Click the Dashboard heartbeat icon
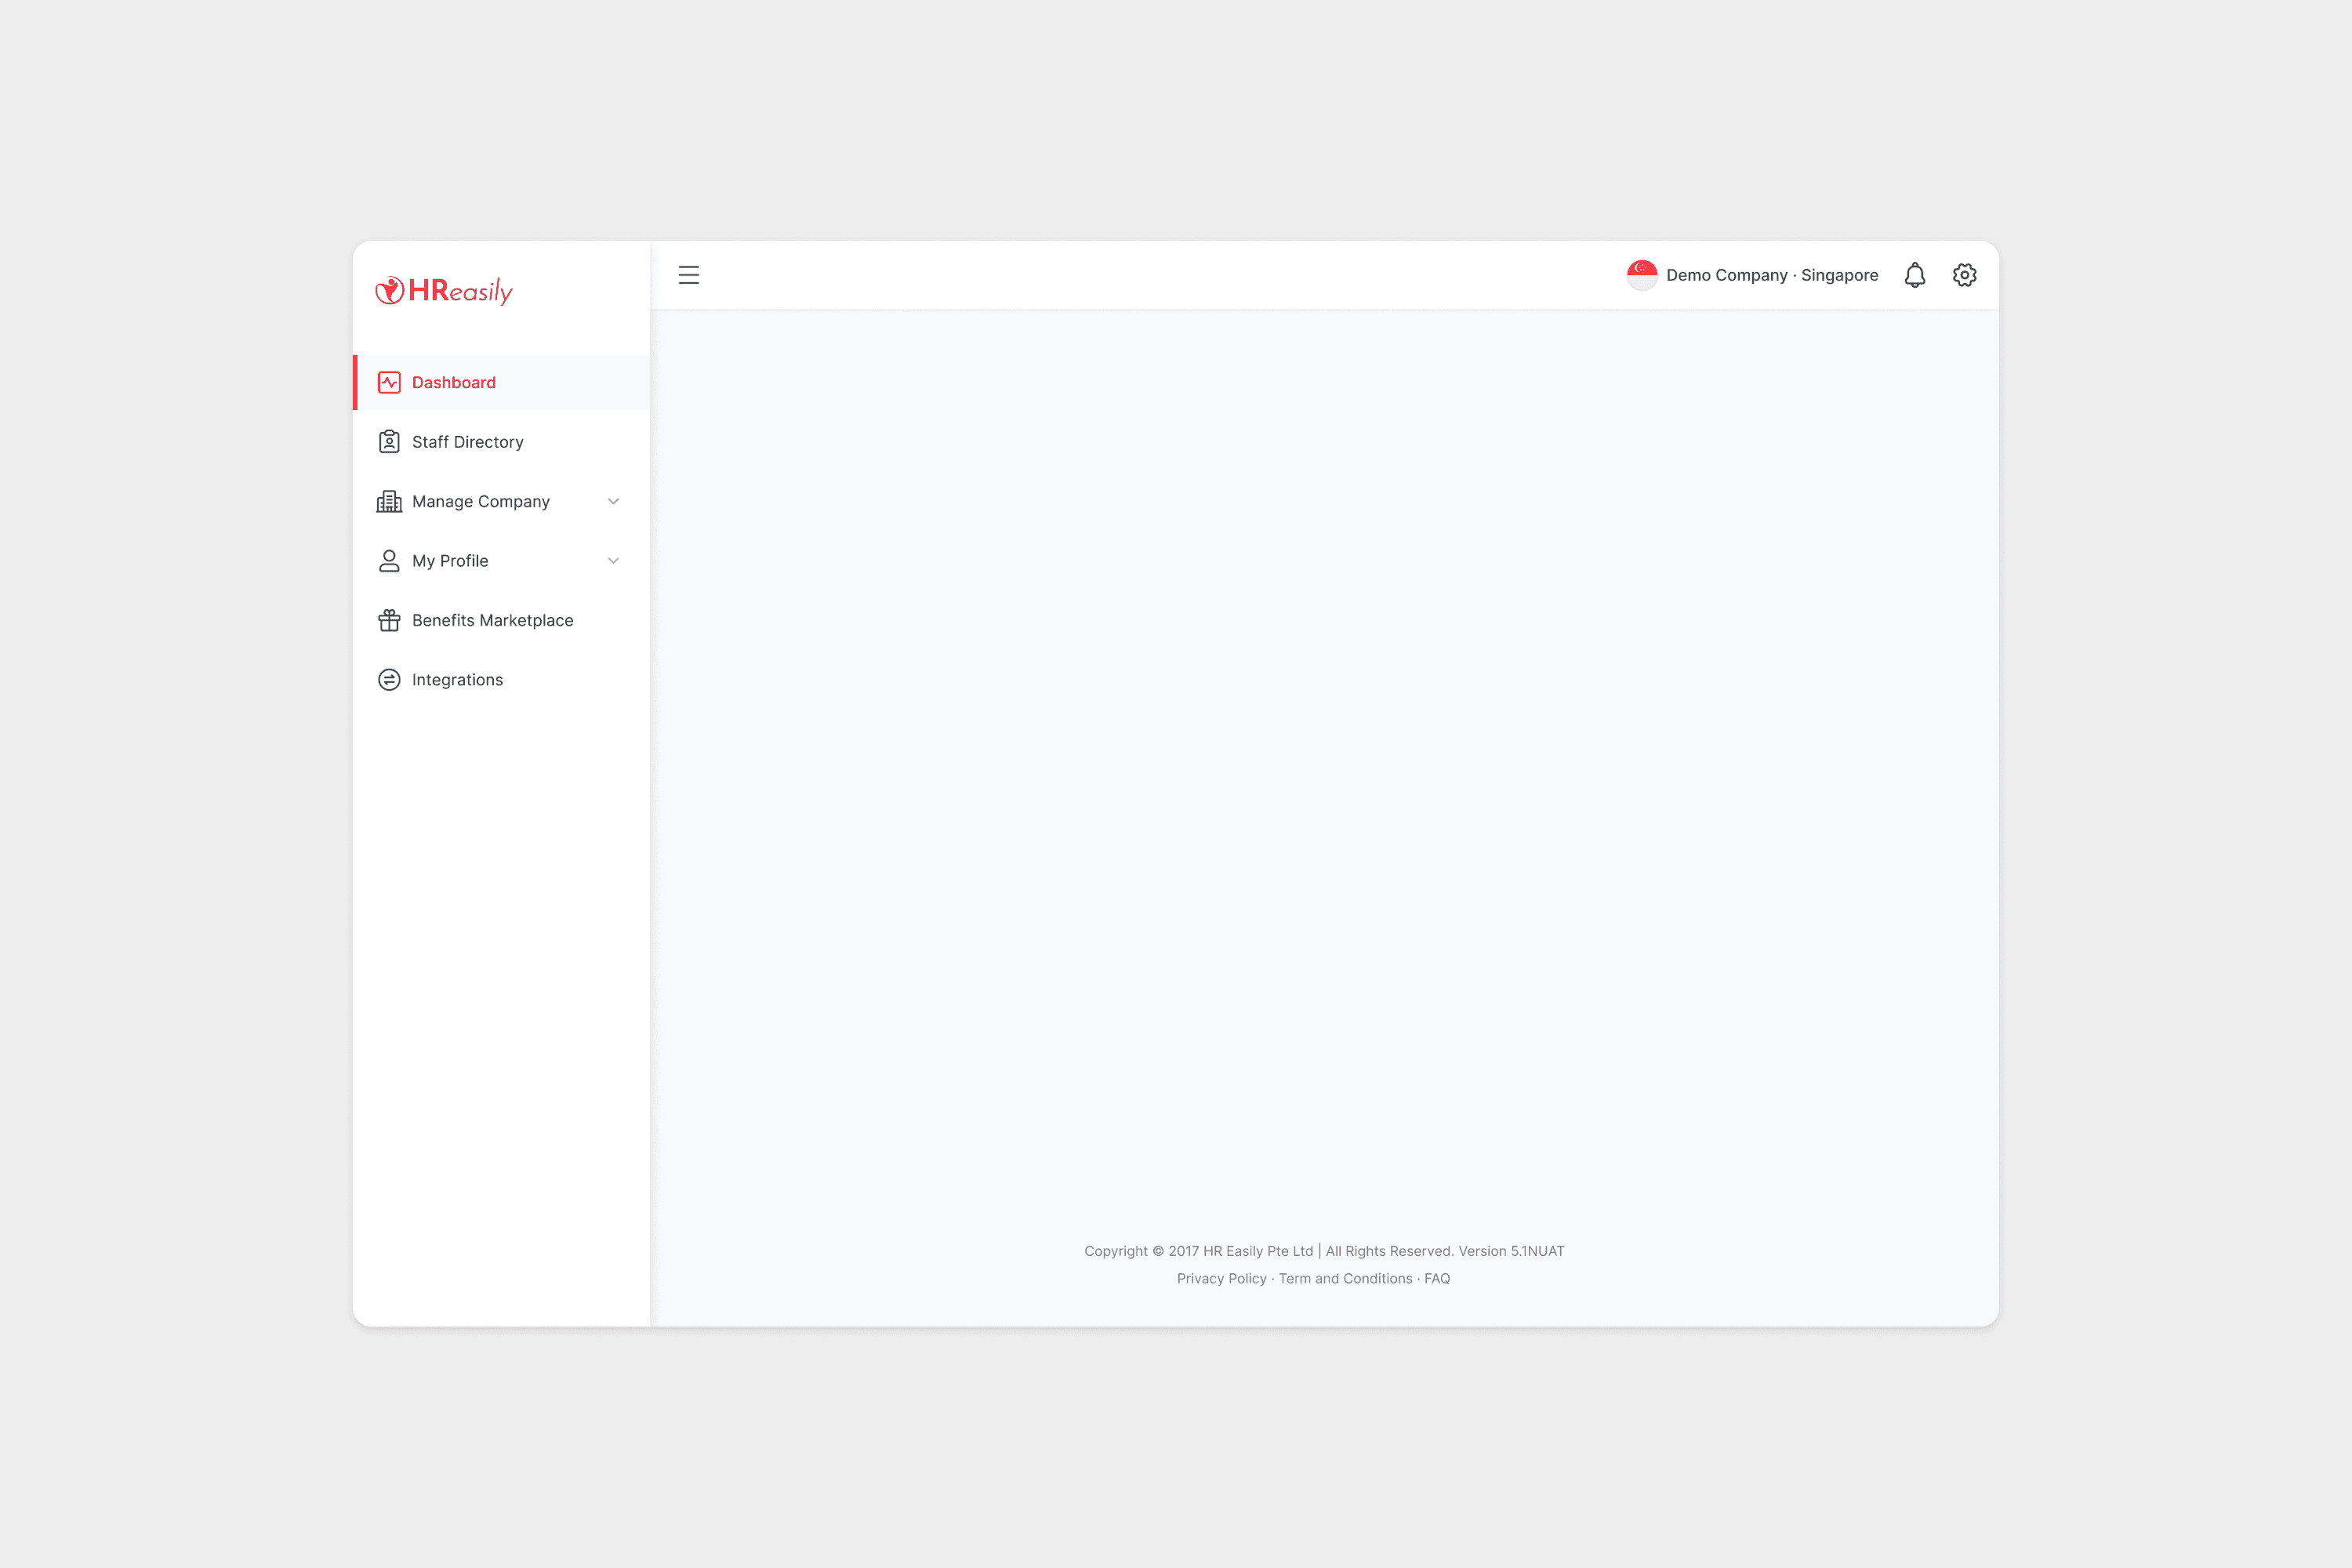 389,382
